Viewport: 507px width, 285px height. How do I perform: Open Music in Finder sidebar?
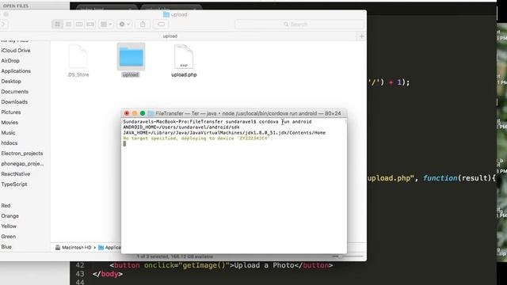8,133
